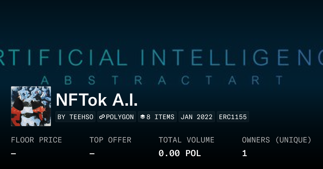Image resolution: width=323 pixels, height=169 pixels.
Task: Click the TOTAL VOLUME label
Action: point(186,140)
